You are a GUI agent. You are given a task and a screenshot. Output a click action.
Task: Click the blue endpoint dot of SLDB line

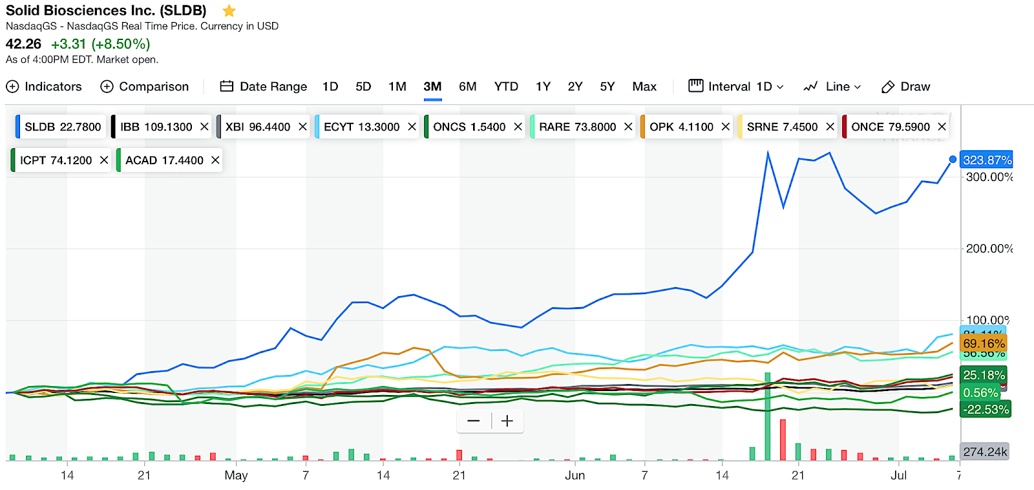pyautogui.click(x=953, y=160)
